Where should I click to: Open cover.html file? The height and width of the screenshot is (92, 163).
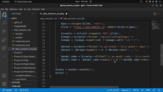click(x=21, y=79)
